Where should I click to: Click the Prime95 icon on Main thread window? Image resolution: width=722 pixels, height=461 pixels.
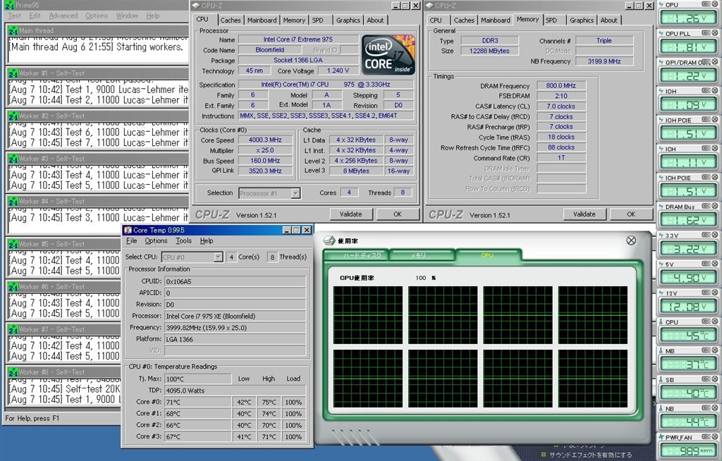click(x=13, y=31)
